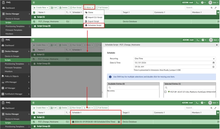The image size is (220, 129).
Task: Open the help question-mark menu in the top panel
Action: click(x=203, y=2)
